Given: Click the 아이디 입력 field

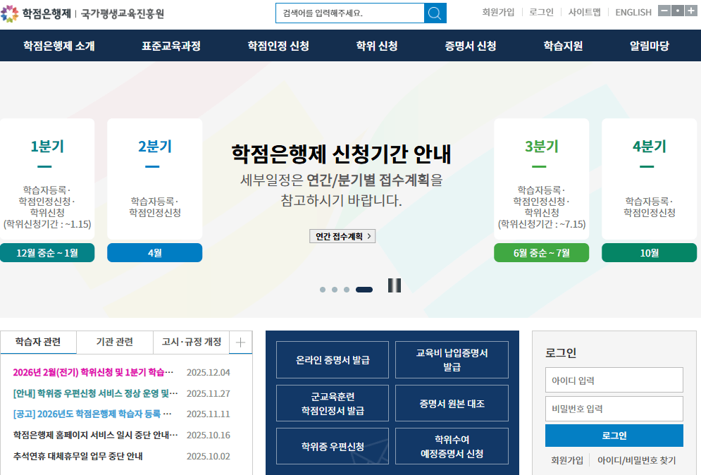Looking at the screenshot, I should click(x=614, y=380).
